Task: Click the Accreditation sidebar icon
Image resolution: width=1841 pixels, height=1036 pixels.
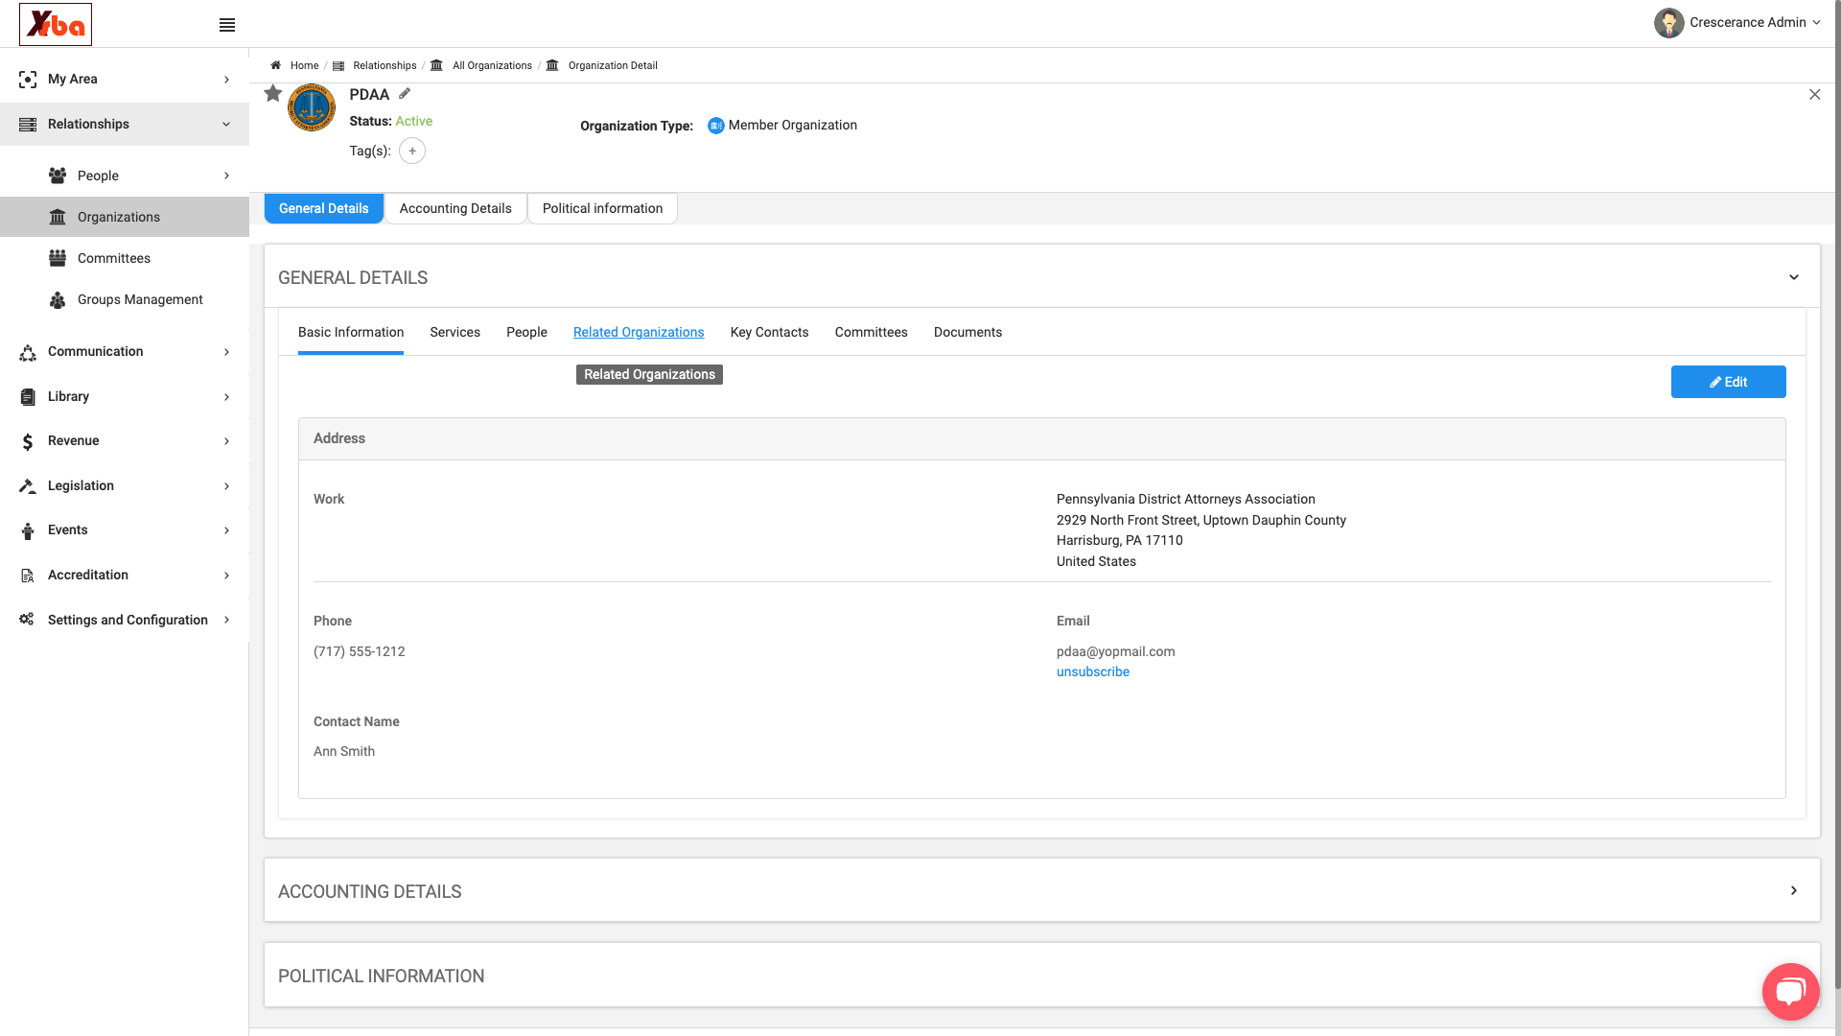Action: pos(28,576)
